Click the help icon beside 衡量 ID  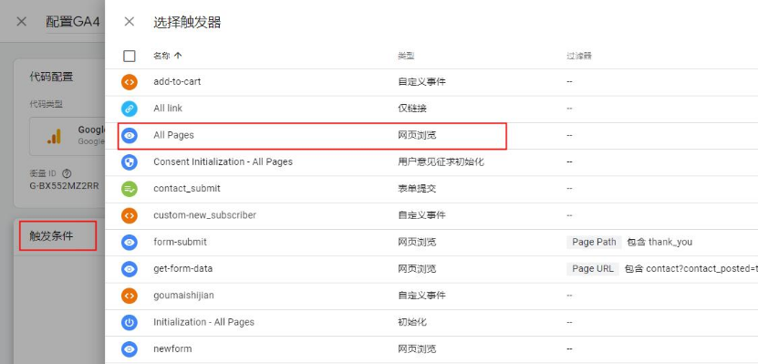click(67, 173)
